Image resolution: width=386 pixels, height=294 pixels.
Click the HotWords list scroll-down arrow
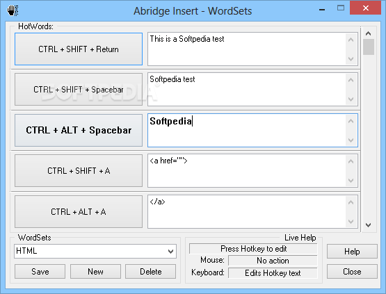point(369,225)
